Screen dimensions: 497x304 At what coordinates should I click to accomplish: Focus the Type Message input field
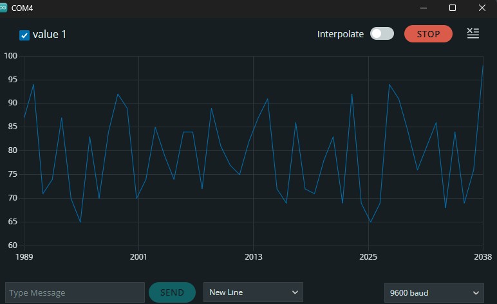[x=75, y=292]
